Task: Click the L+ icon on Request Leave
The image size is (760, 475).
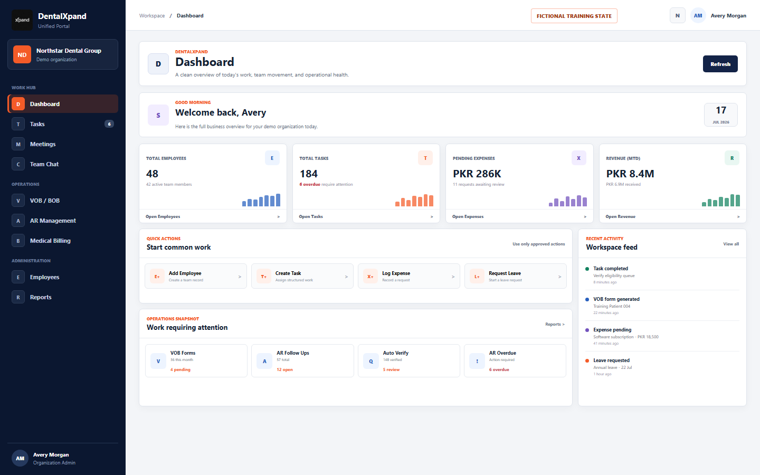Action: click(x=477, y=276)
